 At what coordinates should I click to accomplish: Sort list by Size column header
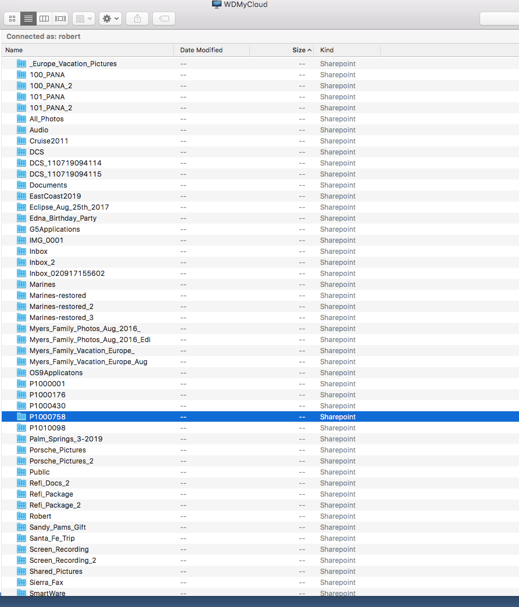[x=282, y=50]
